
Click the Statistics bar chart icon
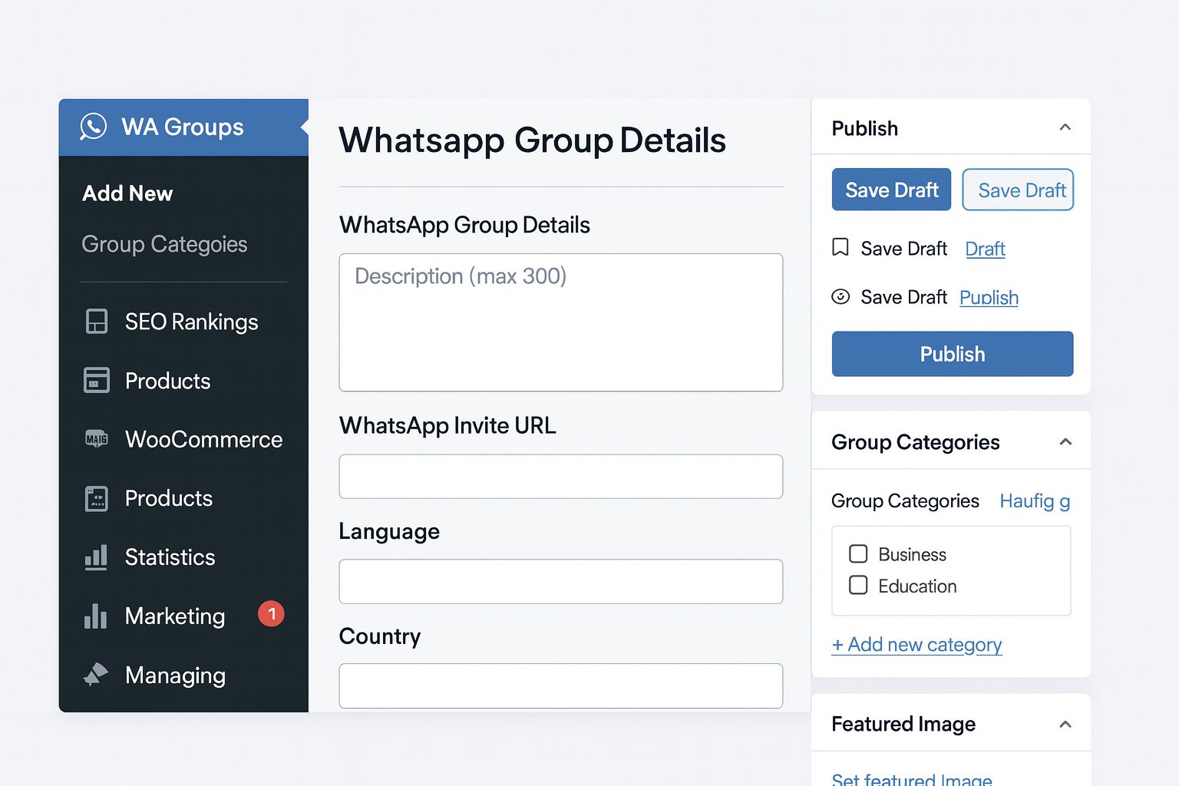coord(96,557)
